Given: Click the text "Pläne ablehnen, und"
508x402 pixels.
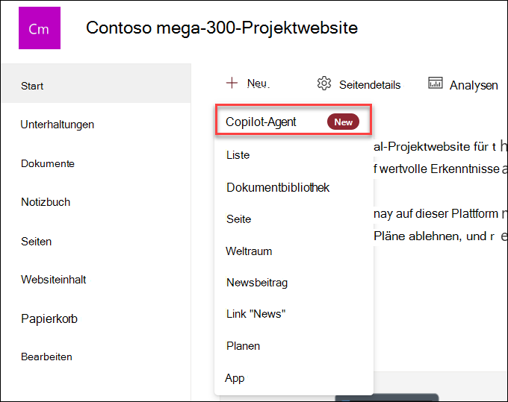Looking at the screenshot, I should tap(430, 236).
